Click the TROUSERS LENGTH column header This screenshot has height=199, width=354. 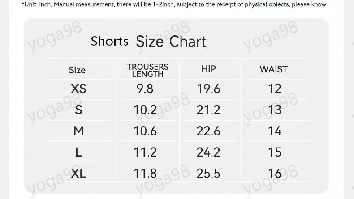click(148, 70)
